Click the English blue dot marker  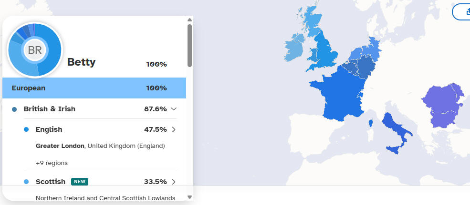point(26,129)
